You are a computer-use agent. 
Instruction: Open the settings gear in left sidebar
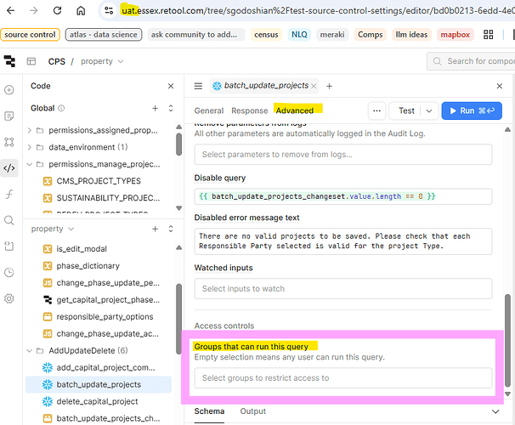pyautogui.click(x=9, y=298)
